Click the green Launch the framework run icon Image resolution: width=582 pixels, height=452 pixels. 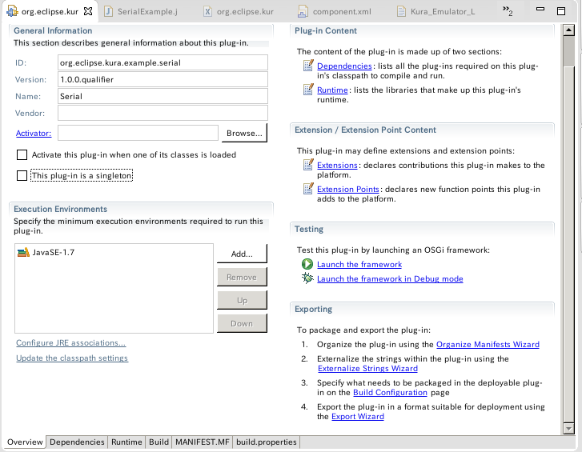307,264
